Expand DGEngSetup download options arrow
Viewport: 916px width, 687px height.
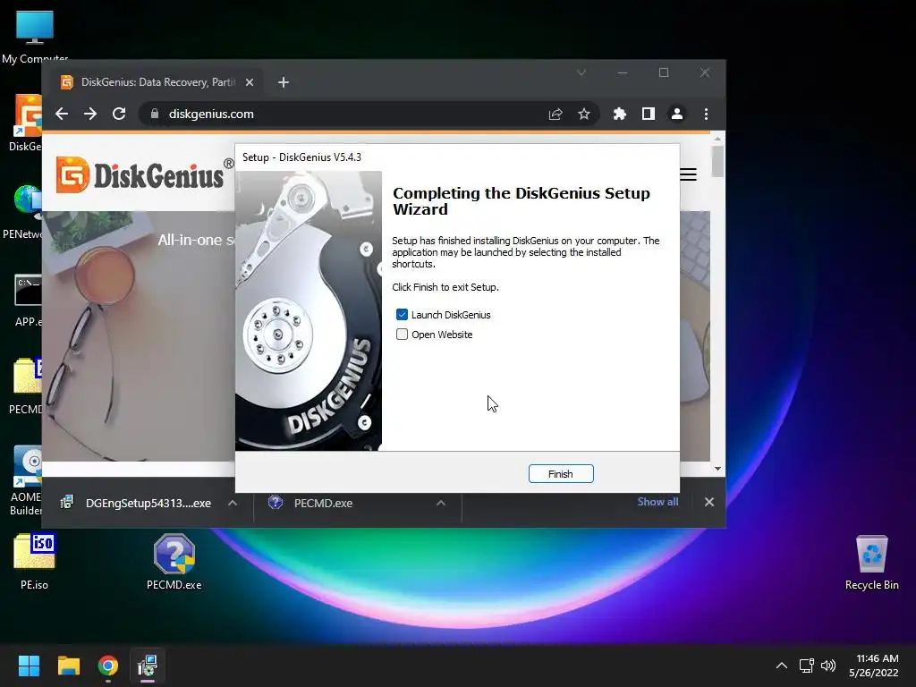pyautogui.click(x=233, y=503)
